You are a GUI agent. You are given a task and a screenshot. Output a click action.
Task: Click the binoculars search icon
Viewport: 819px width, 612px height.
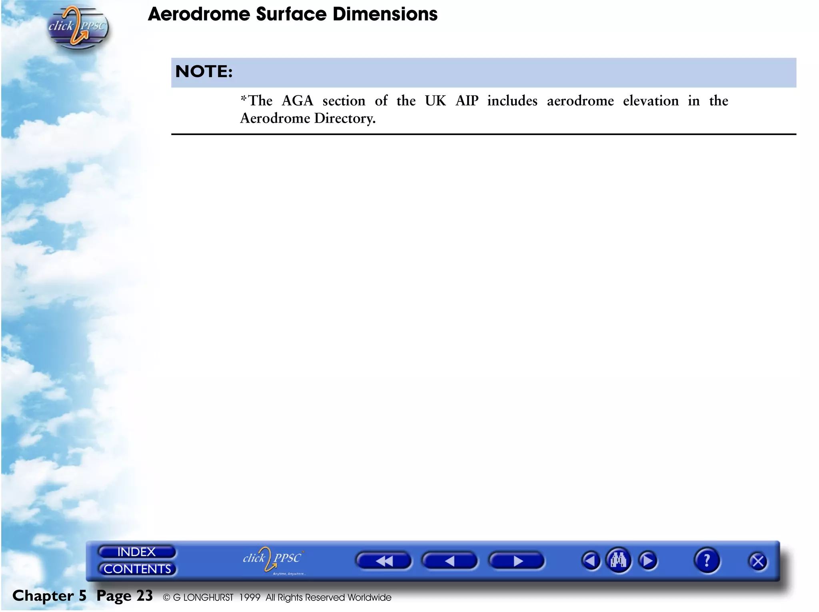point(618,560)
